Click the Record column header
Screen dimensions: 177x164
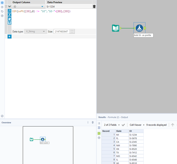tap(108, 131)
